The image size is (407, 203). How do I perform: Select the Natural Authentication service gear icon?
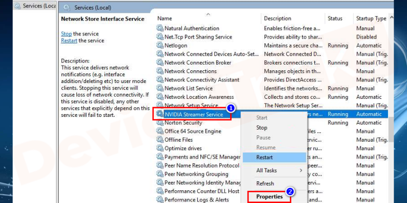(160, 28)
